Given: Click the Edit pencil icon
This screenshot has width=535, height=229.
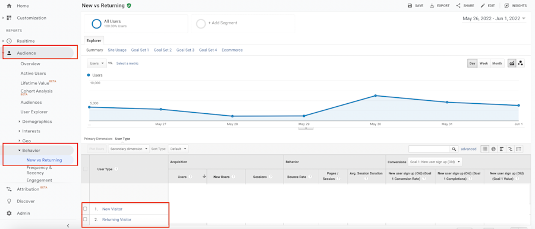Looking at the screenshot, I should pos(483,6).
